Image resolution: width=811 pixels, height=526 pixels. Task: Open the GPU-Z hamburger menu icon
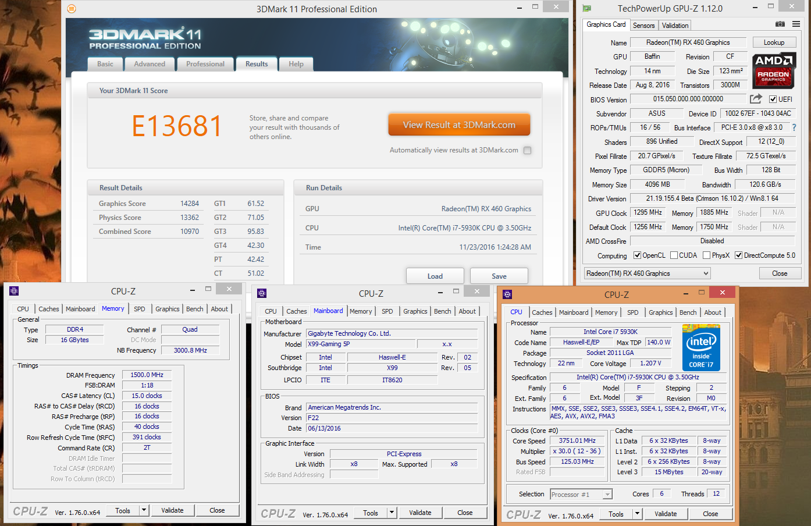coord(796,24)
